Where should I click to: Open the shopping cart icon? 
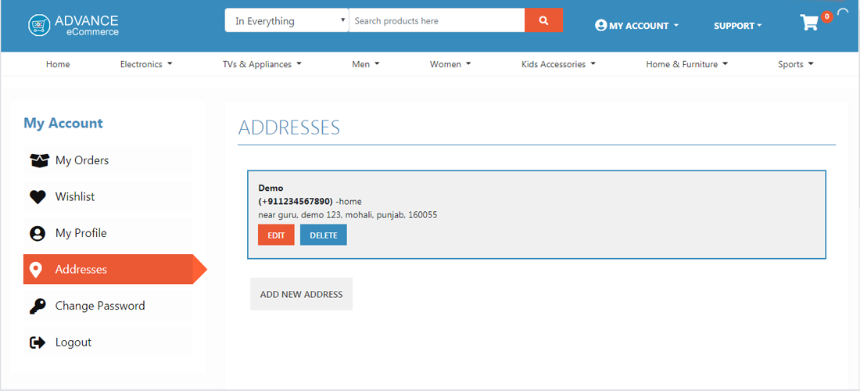click(x=809, y=23)
